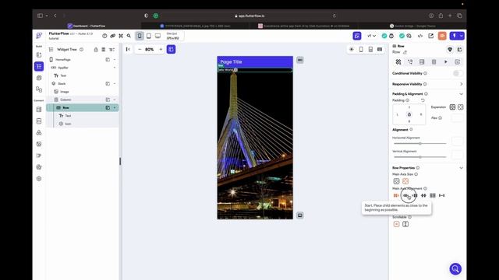Collapse the left panel with arrow button
Viewport: 499px width, 280px height.
(128, 49)
